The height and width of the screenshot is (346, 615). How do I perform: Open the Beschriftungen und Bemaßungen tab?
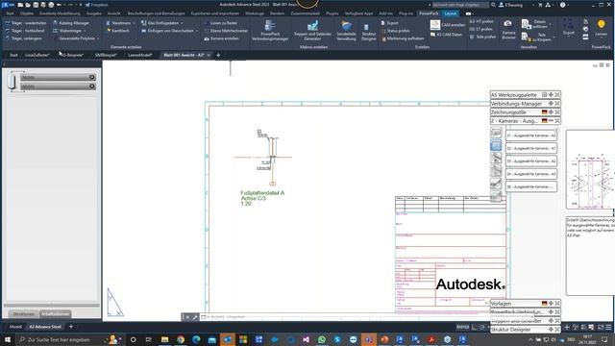156,13
